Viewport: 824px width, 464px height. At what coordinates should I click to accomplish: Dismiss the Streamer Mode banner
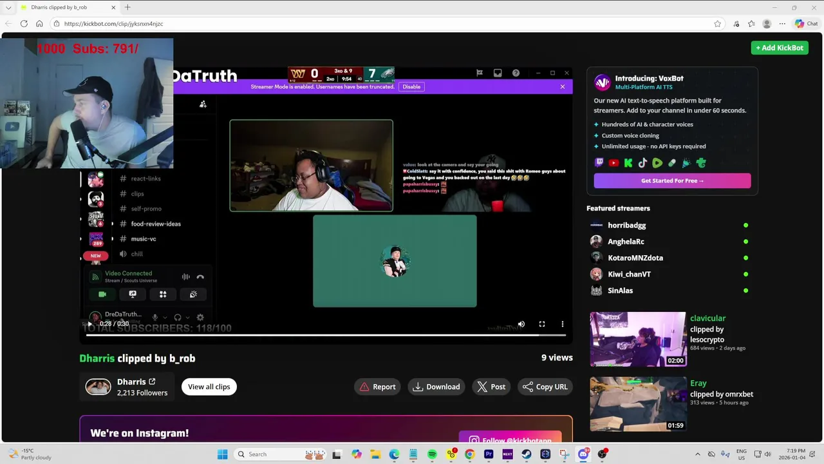coord(562,86)
